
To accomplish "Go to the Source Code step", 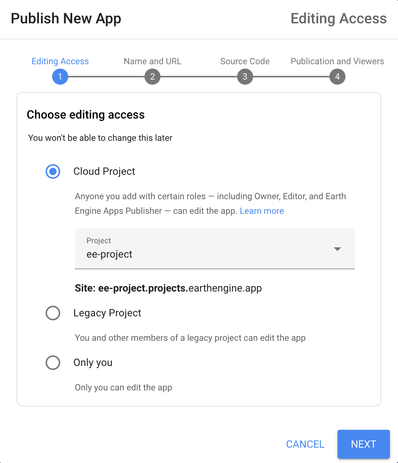I will tap(245, 61).
